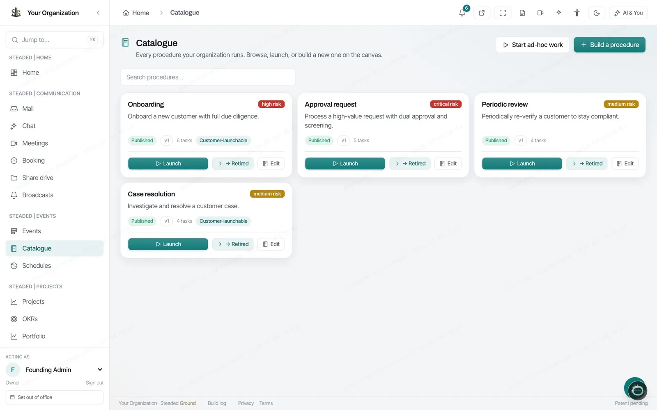The width and height of the screenshot is (657, 410).
Task: Collapse the sidebar with the chevron
Action: click(98, 13)
